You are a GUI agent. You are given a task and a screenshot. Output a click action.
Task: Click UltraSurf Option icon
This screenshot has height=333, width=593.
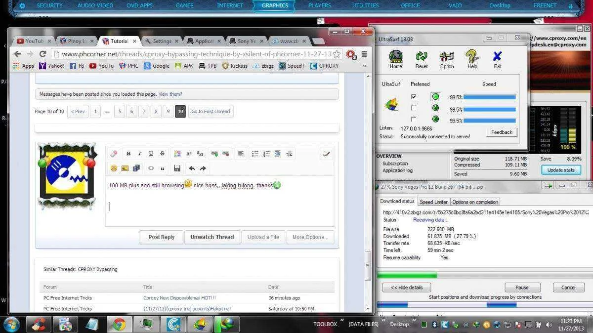coord(447,59)
